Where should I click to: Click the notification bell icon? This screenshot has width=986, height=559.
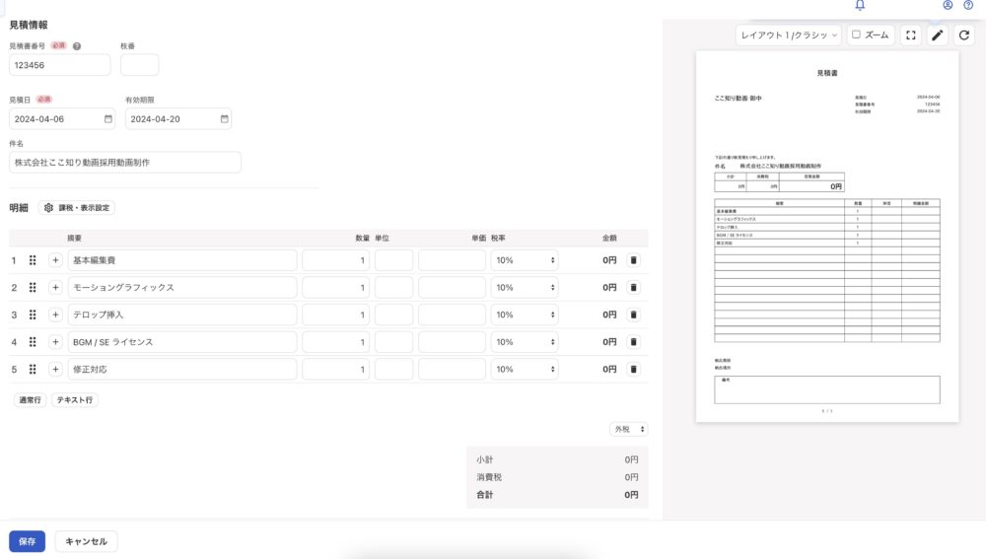pos(860,5)
